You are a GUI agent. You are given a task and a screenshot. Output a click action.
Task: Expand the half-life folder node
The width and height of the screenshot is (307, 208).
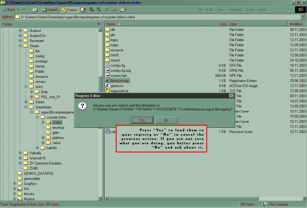(37, 148)
